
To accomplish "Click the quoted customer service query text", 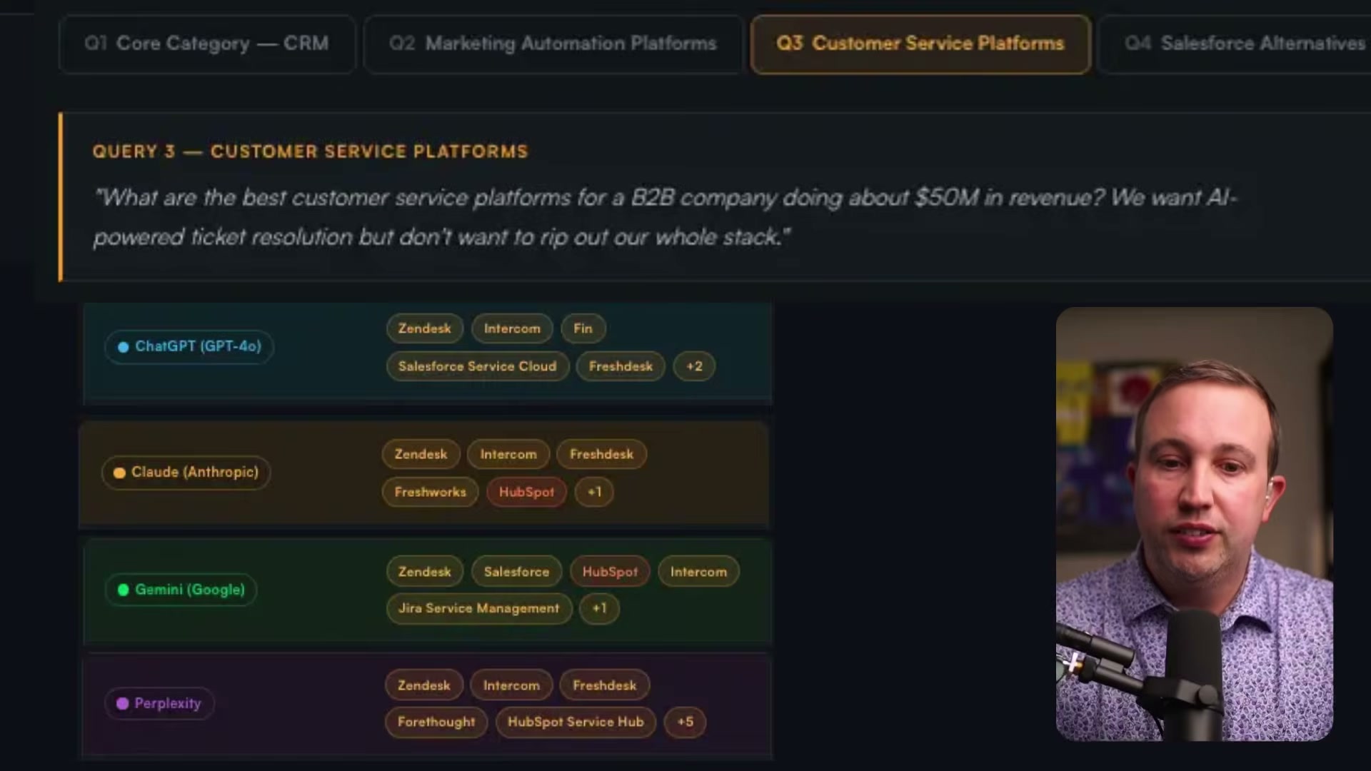I will [665, 217].
